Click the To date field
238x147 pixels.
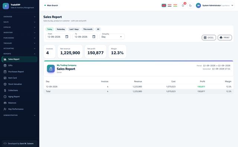click(85, 37)
